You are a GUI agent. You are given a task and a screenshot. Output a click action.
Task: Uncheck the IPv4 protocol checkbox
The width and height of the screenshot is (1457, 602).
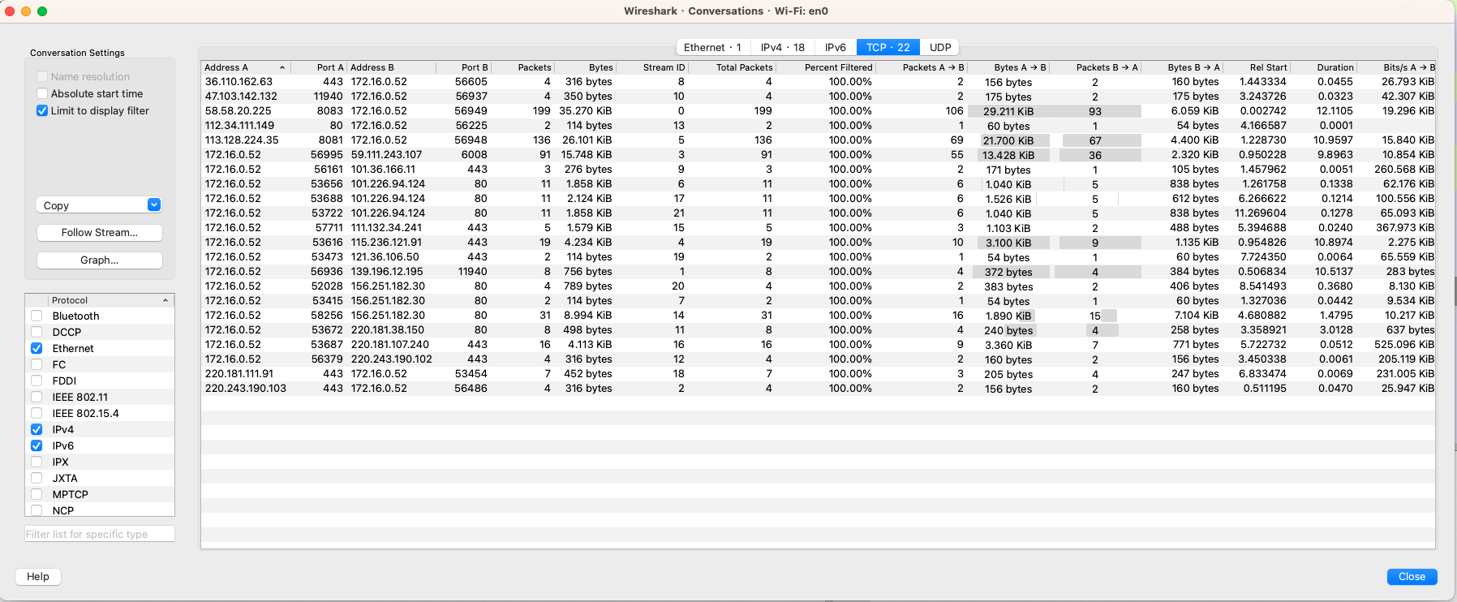pyautogui.click(x=37, y=429)
